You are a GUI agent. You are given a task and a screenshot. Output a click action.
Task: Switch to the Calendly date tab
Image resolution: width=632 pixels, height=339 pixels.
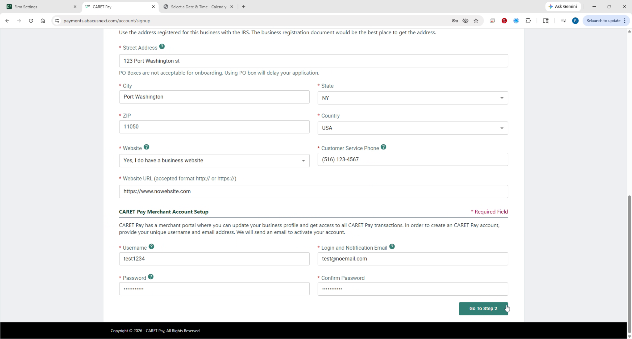[x=199, y=7]
